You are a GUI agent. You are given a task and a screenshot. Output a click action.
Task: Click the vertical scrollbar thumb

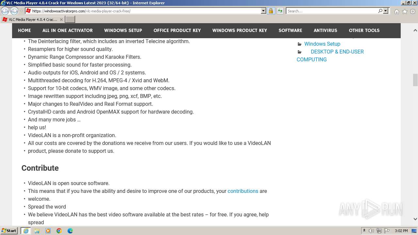(x=415, y=80)
